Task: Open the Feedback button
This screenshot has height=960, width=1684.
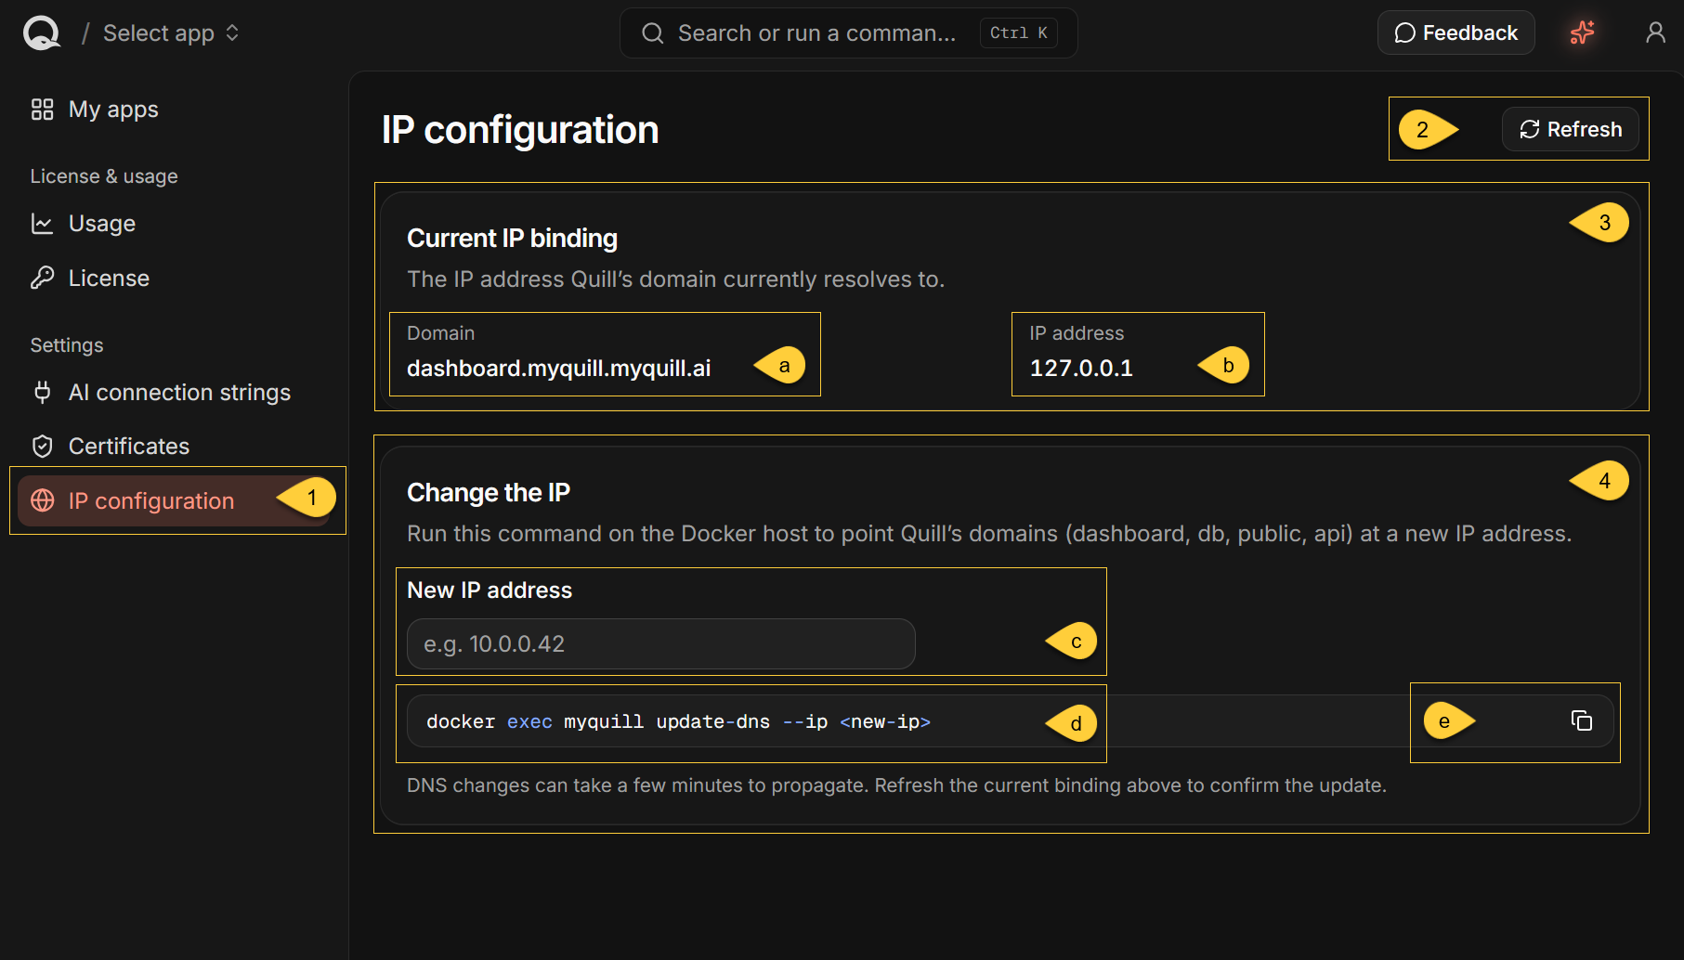Action: [1456, 33]
